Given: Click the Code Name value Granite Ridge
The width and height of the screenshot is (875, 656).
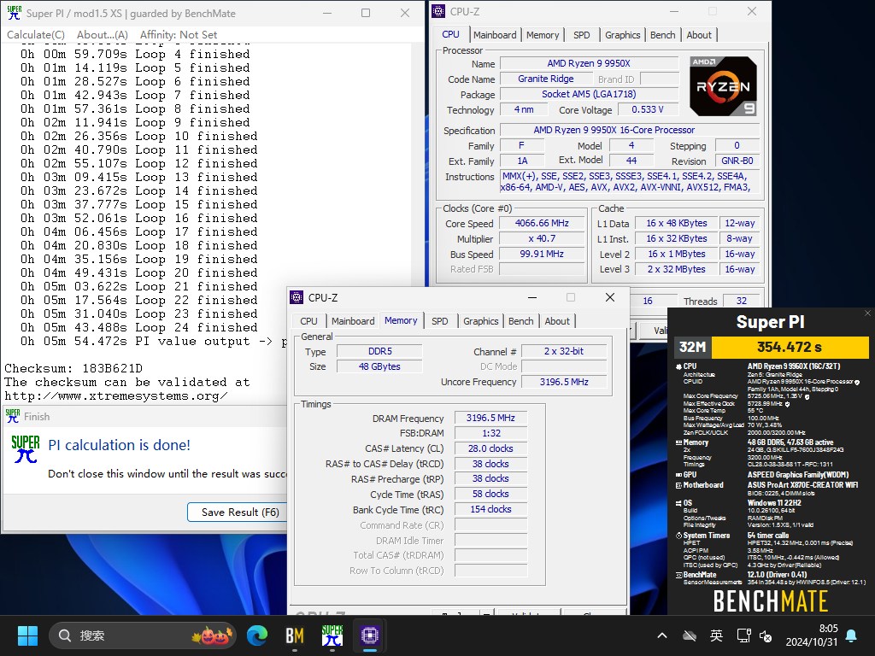Looking at the screenshot, I should point(546,79).
